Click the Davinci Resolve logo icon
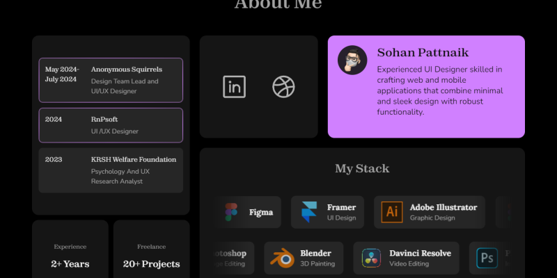 (371, 258)
